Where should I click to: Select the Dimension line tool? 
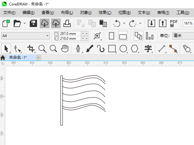click(162, 49)
